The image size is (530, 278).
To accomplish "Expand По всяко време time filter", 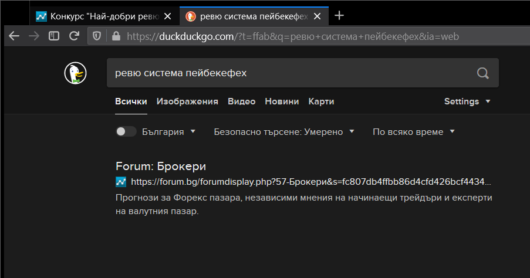I will (x=414, y=132).
